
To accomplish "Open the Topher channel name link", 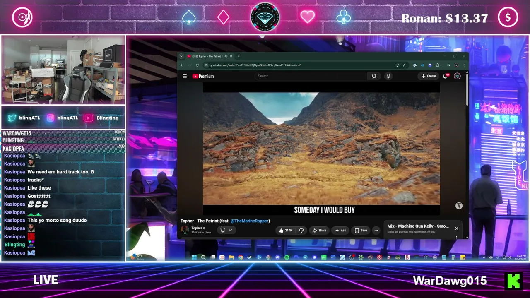I will pos(197,228).
